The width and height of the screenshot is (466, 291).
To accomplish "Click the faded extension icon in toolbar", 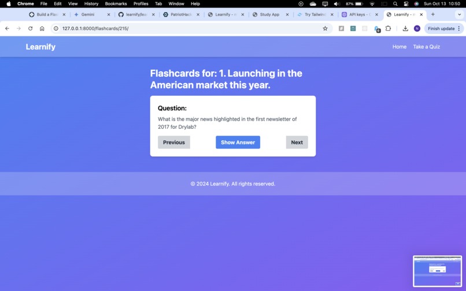I will click(365, 28).
